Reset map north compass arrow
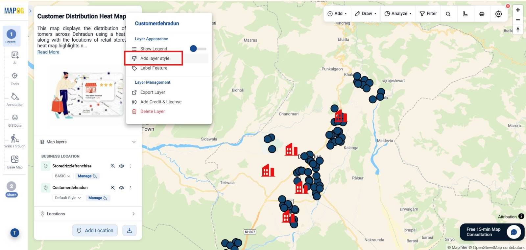The height and width of the screenshot is (250, 526). (x=518, y=30)
